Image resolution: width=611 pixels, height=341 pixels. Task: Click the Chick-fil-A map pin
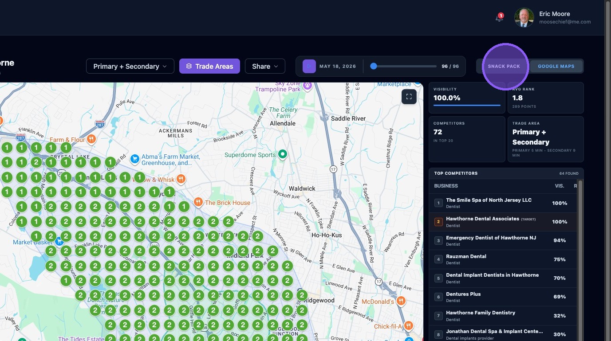(409, 326)
